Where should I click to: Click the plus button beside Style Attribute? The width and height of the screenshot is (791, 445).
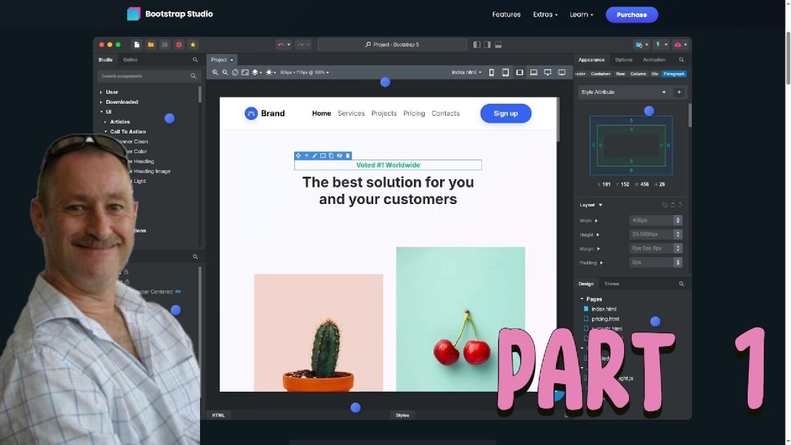[679, 92]
